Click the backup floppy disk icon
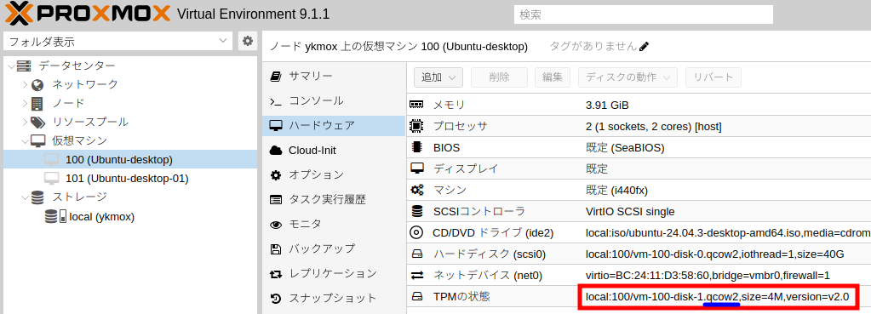 coord(276,249)
